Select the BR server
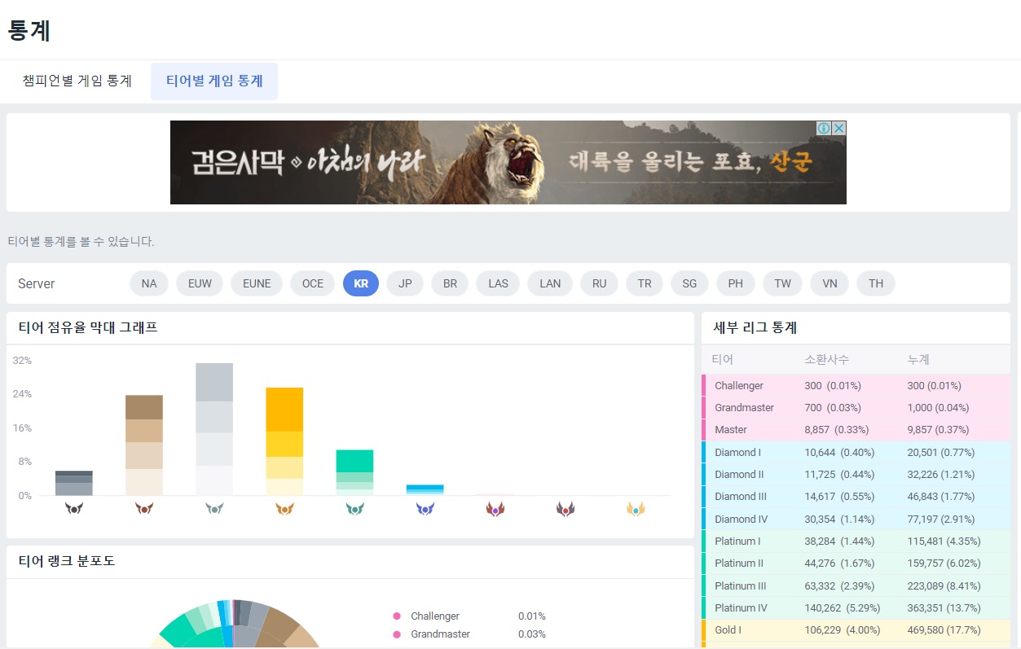The height and width of the screenshot is (649, 1021). pyautogui.click(x=450, y=283)
